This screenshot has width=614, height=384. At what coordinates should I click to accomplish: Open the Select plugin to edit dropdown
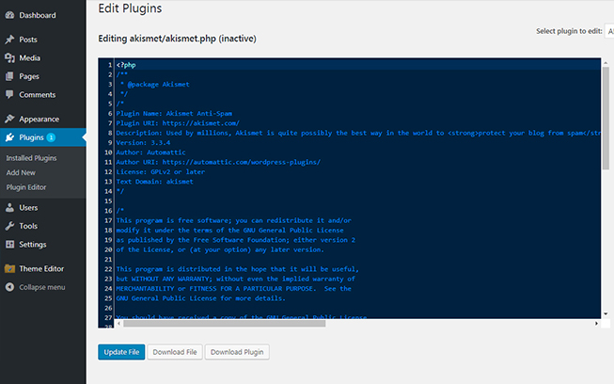(x=609, y=31)
